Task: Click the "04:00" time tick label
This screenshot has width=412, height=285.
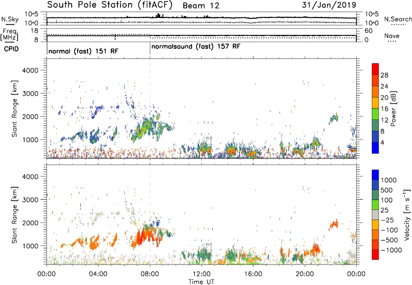Action: coord(98,274)
